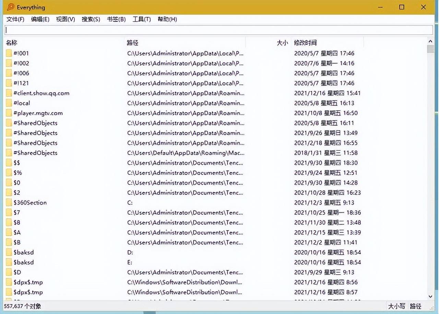The image size is (439, 314).
Task: Select the #local folder icon
Action: pos(9,103)
